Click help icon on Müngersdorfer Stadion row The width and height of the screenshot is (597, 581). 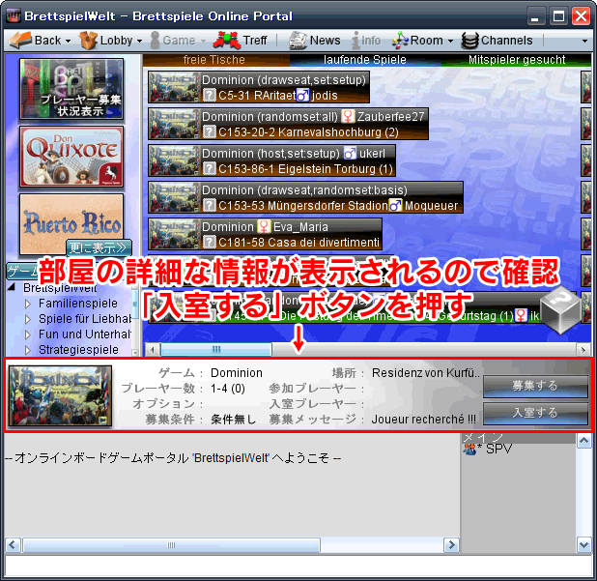209,205
